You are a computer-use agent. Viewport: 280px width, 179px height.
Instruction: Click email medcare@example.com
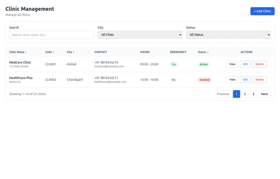(x=109, y=66)
